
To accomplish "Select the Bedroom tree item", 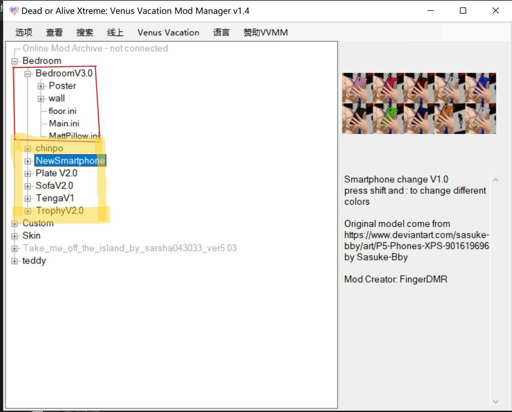I will (x=42, y=61).
